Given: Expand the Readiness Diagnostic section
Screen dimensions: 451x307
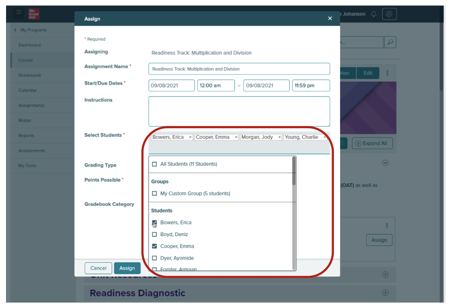Looking at the screenshot, I should click(385, 293).
